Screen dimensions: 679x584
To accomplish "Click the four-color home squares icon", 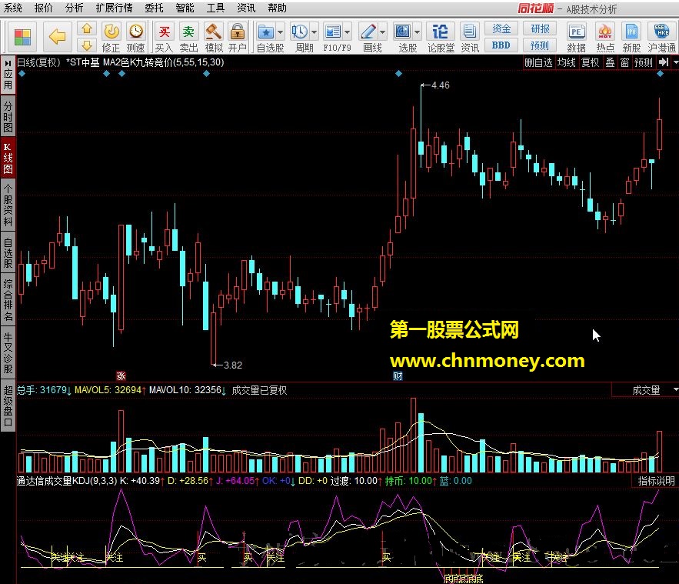I will 22,37.
